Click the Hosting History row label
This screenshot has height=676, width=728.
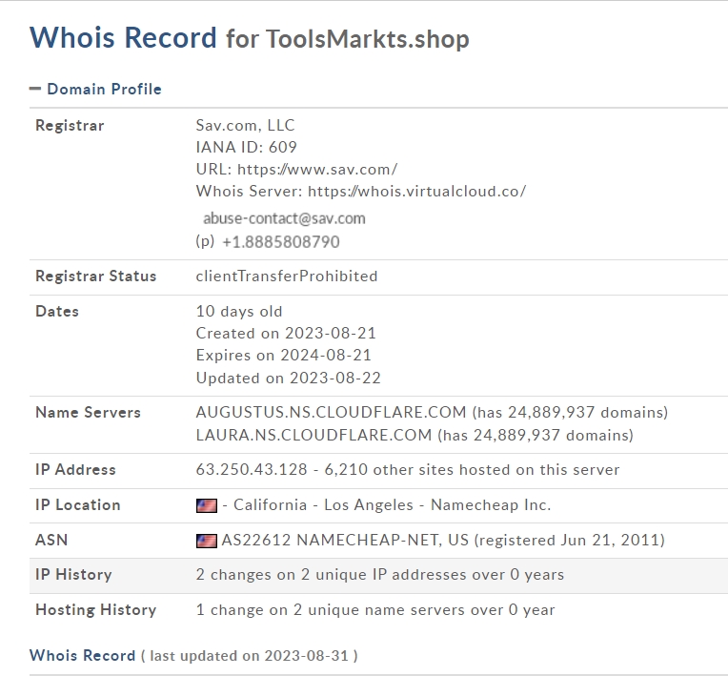[x=95, y=609]
